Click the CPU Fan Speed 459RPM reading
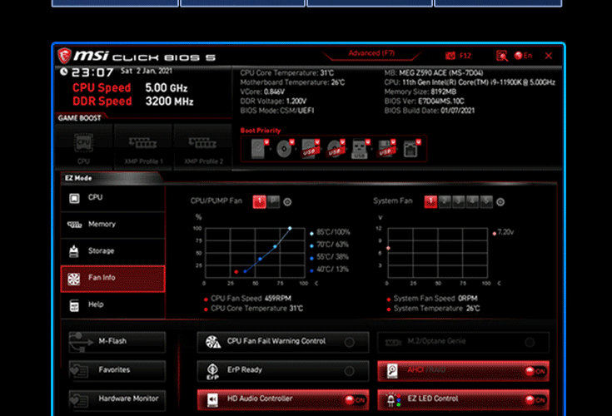Viewport: 612px width, 416px height. [251, 298]
